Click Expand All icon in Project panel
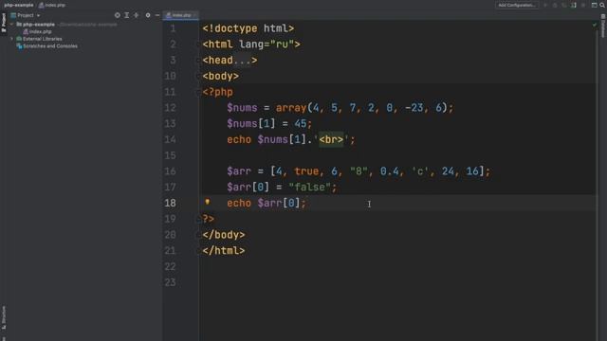The width and height of the screenshot is (607, 341). [x=126, y=15]
